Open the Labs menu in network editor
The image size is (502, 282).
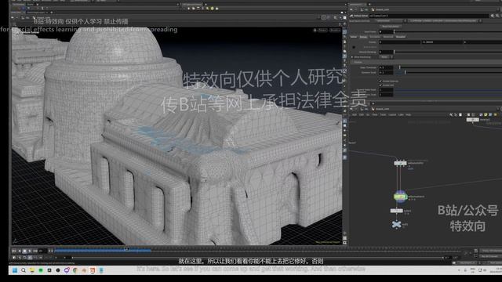401,114
